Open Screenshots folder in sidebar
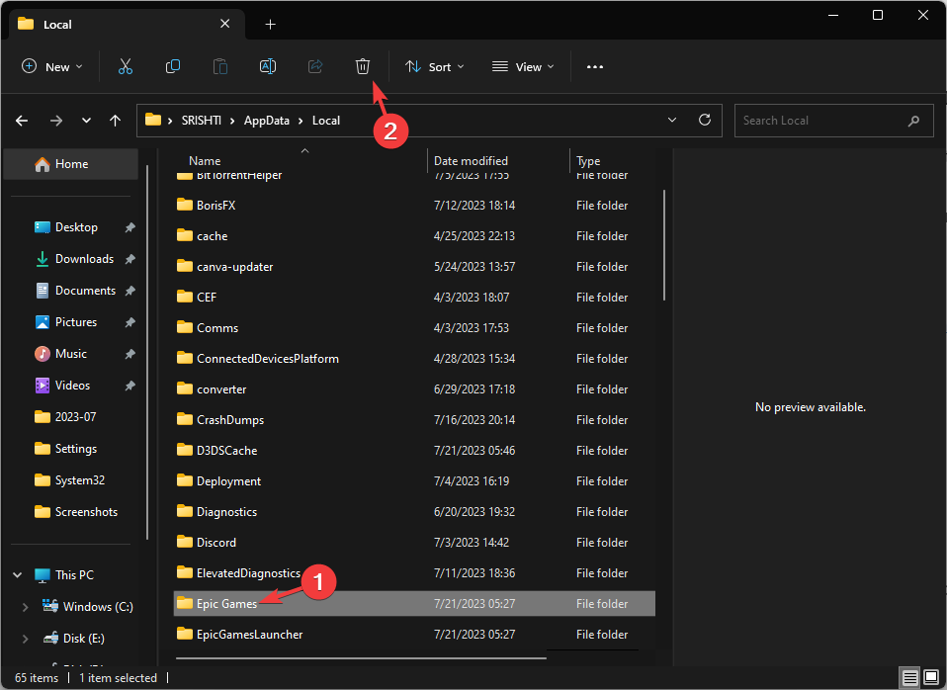 (86, 512)
